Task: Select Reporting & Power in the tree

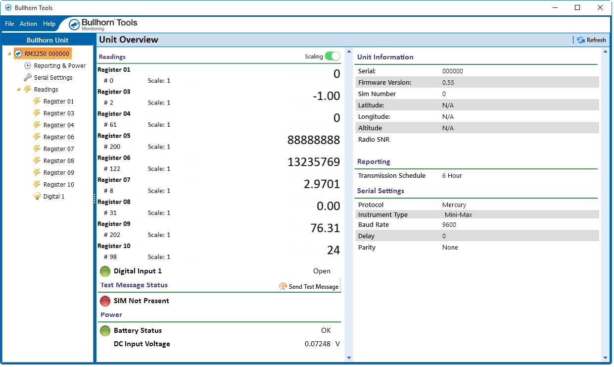Action: pos(60,65)
